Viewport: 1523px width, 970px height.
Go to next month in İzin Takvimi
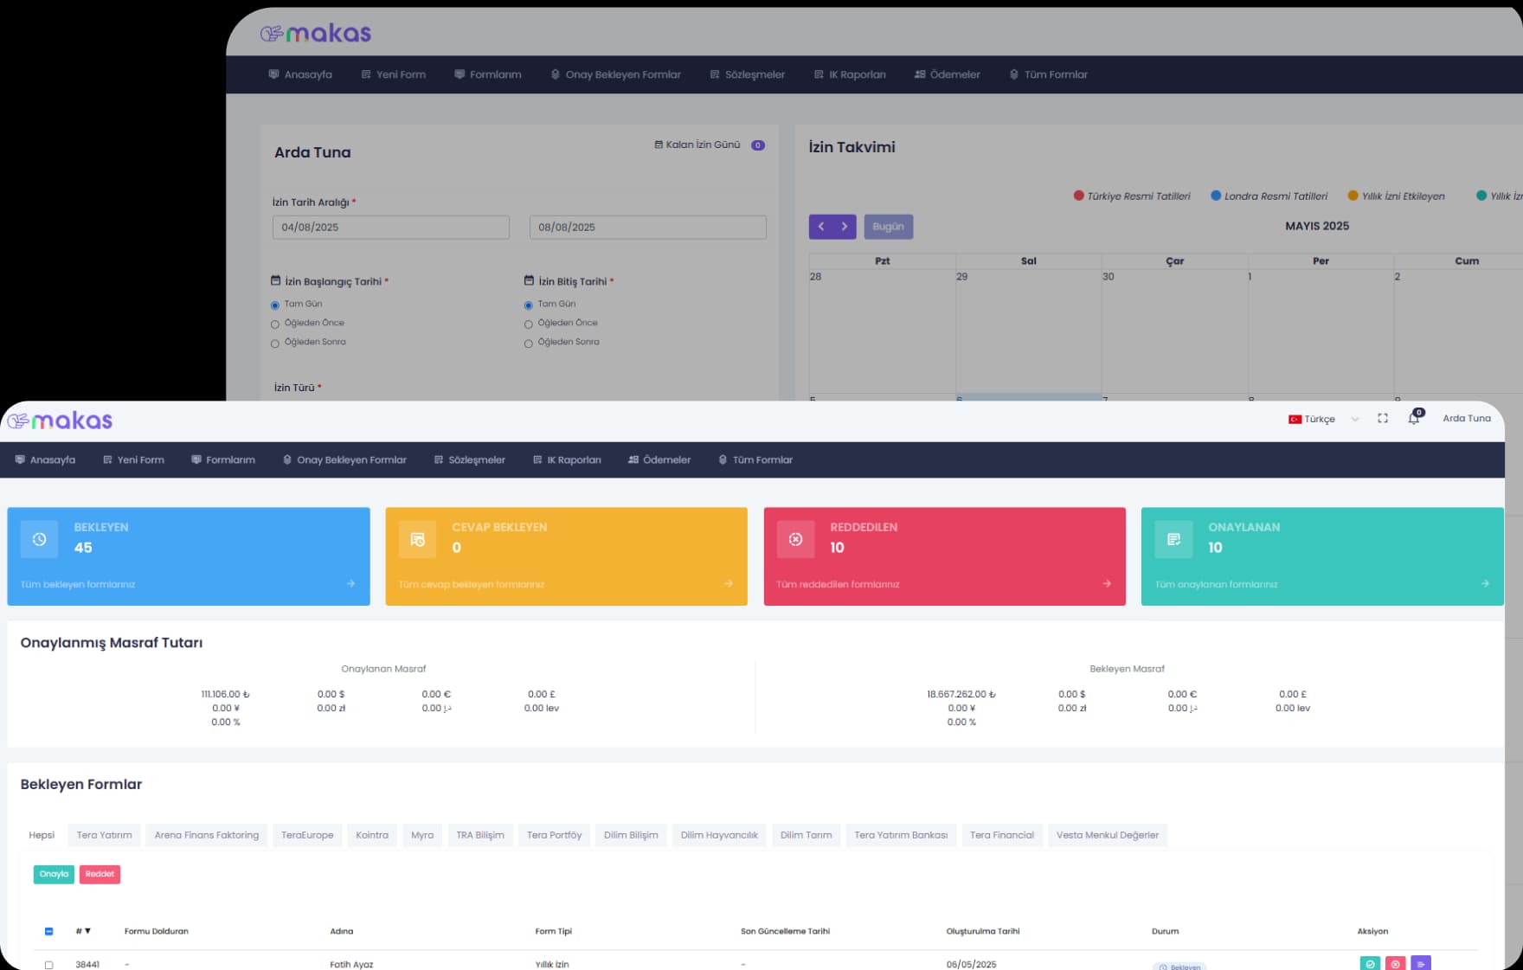tap(845, 227)
